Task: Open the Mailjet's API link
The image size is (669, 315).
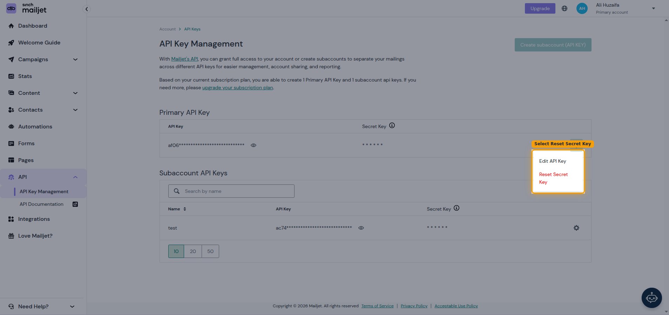Action: point(184,59)
